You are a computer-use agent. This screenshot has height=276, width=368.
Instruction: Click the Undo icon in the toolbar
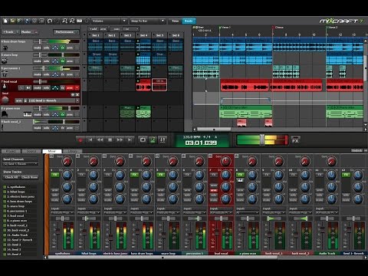click(50, 21)
